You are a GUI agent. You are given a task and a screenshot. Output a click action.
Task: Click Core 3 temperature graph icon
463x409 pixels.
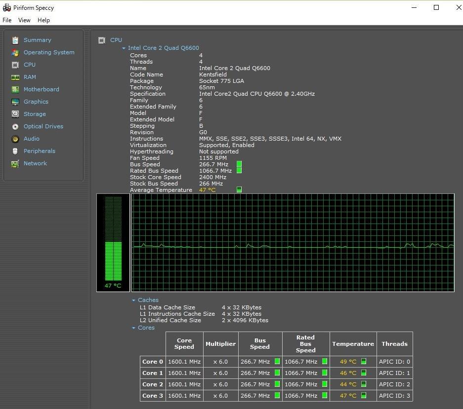coord(364,396)
